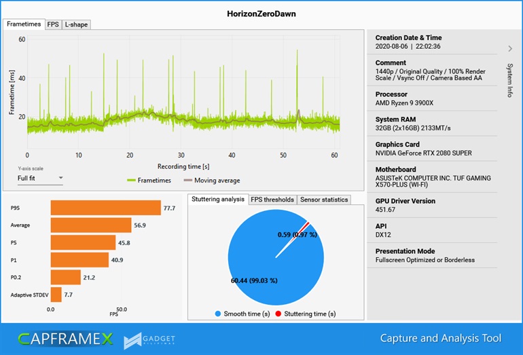523x355 pixels.
Task: Click the blue Smooth time legend dot
Action: coord(218,314)
